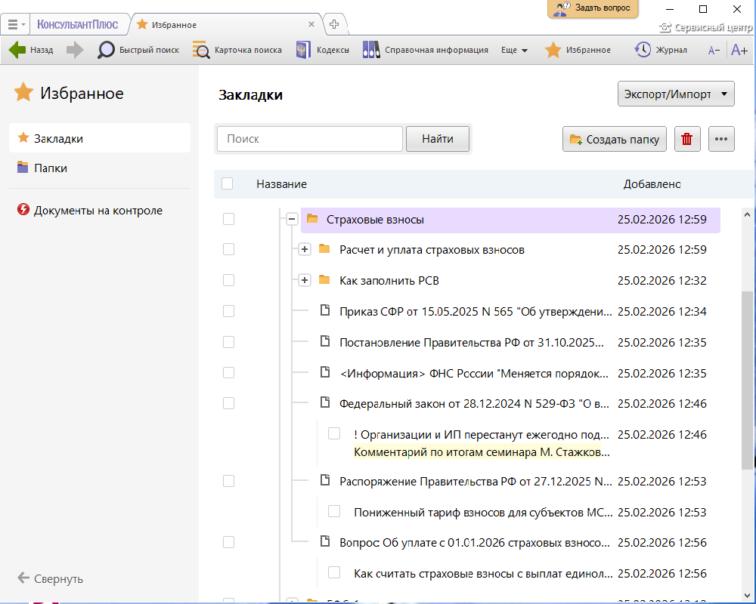Tick checkbox for Страховые взносы folder
Screen dimensions: 756x604
(x=228, y=220)
